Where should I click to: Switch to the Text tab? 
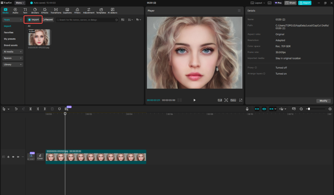point(25,11)
